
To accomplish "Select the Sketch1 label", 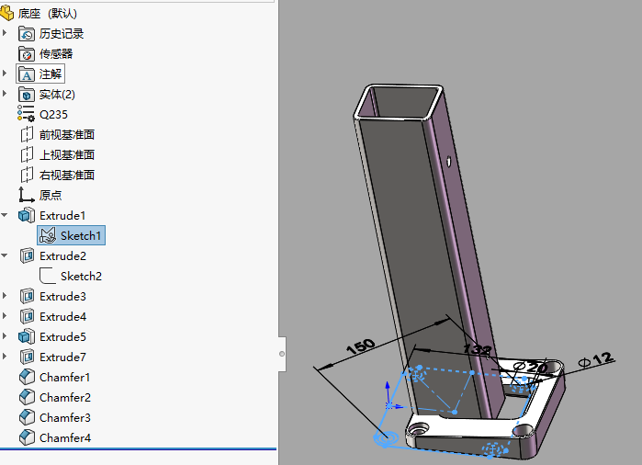I will (81, 235).
